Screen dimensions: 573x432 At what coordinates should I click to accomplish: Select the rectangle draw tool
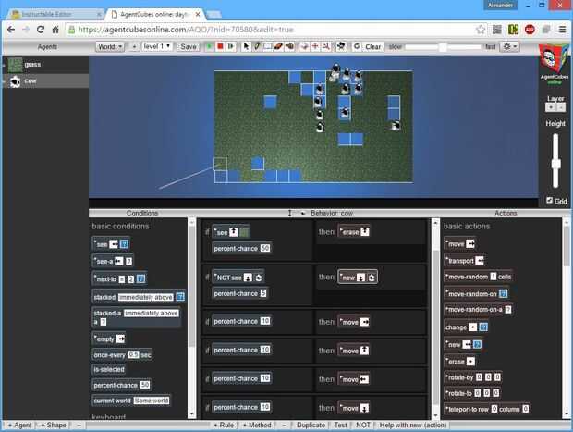[267, 46]
